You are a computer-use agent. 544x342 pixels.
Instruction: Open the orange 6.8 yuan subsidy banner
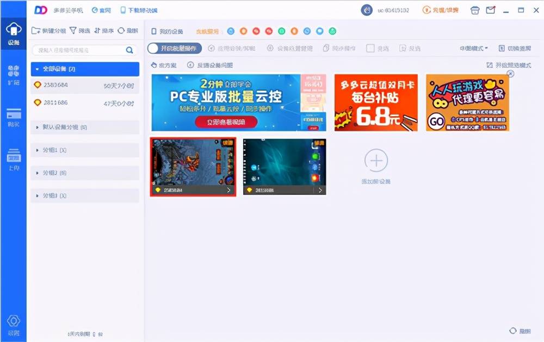[x=376, y=103]
